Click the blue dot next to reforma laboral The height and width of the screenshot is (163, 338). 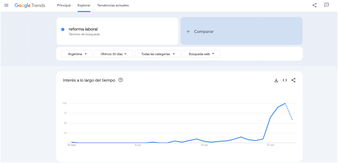coord(63,29)
